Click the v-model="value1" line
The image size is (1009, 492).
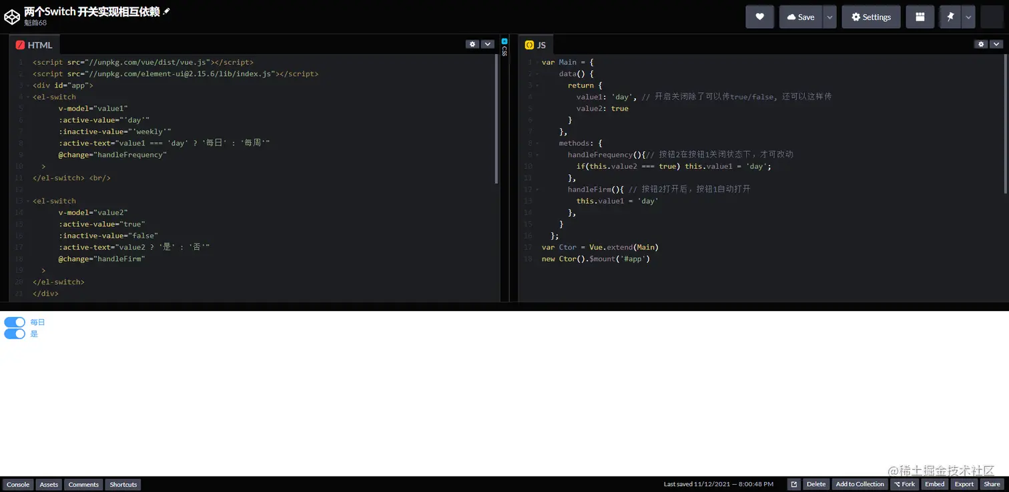click(93, 108)
